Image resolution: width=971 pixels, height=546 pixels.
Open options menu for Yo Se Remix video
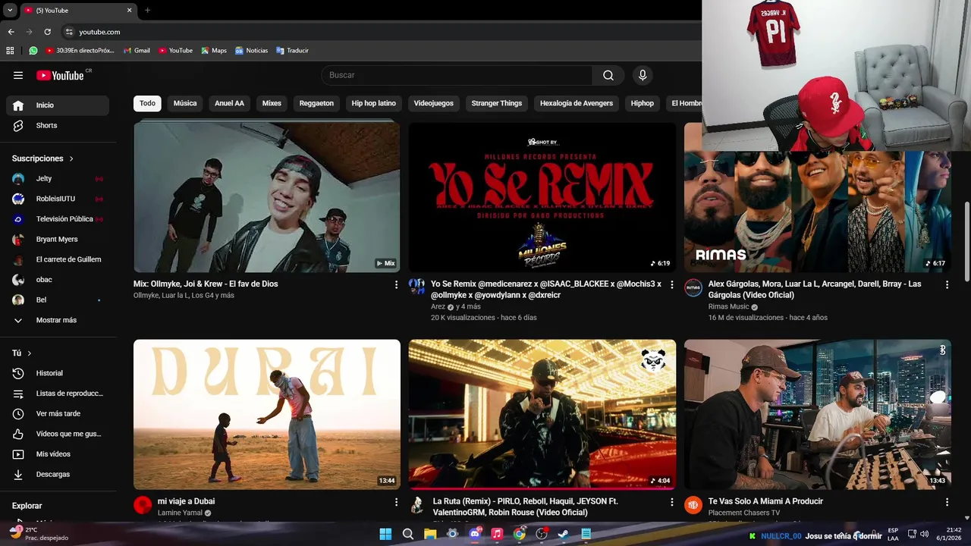tap(671, 284)
